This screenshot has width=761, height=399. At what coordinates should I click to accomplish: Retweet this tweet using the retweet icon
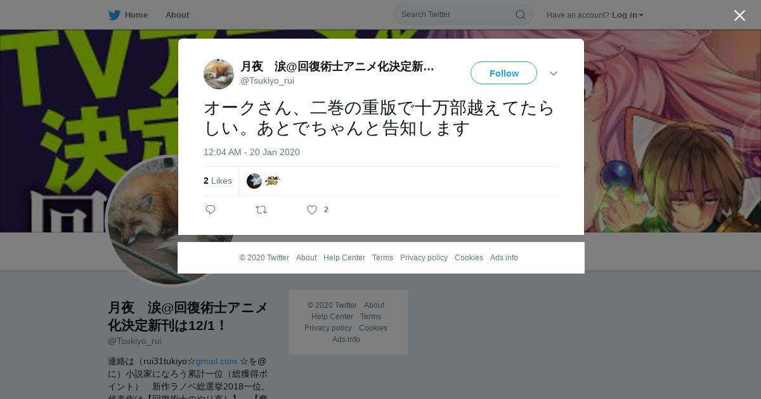(x=261, y=210)
